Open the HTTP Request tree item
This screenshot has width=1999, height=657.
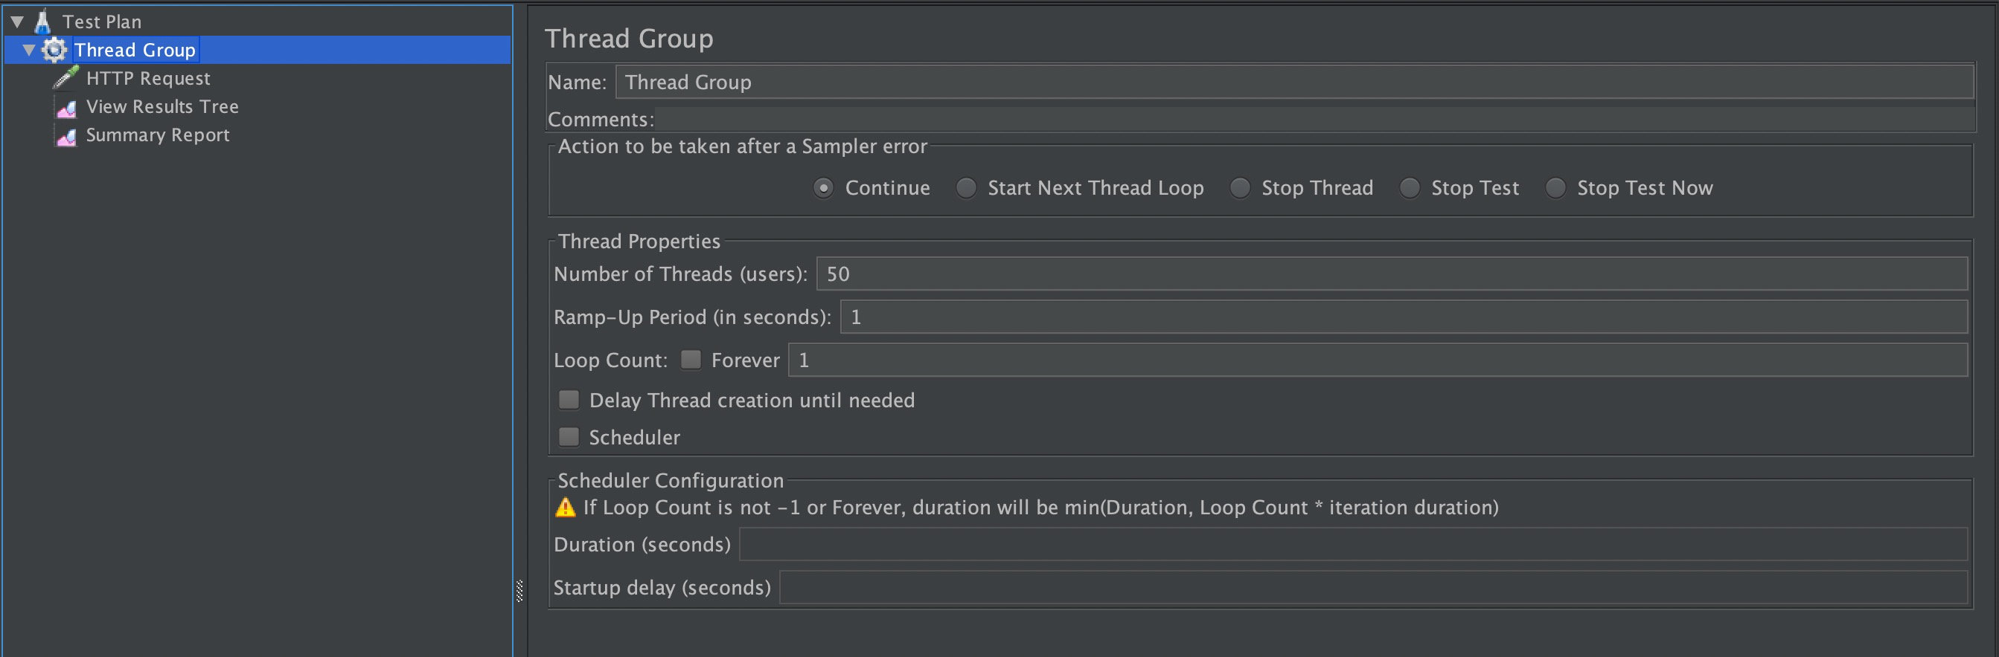point(147,78)
